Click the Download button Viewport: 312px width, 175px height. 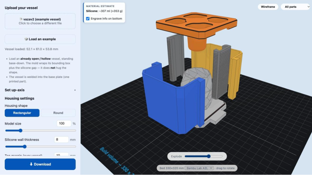click(40, 164)
